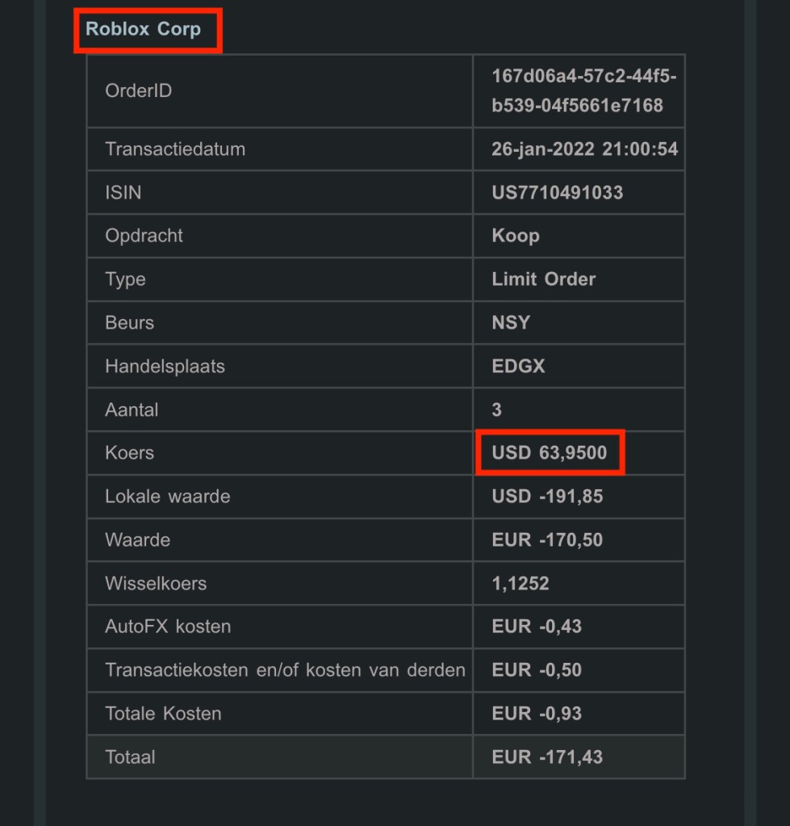Select the Koers price USD 63,9500

click(x=549, y=453)
